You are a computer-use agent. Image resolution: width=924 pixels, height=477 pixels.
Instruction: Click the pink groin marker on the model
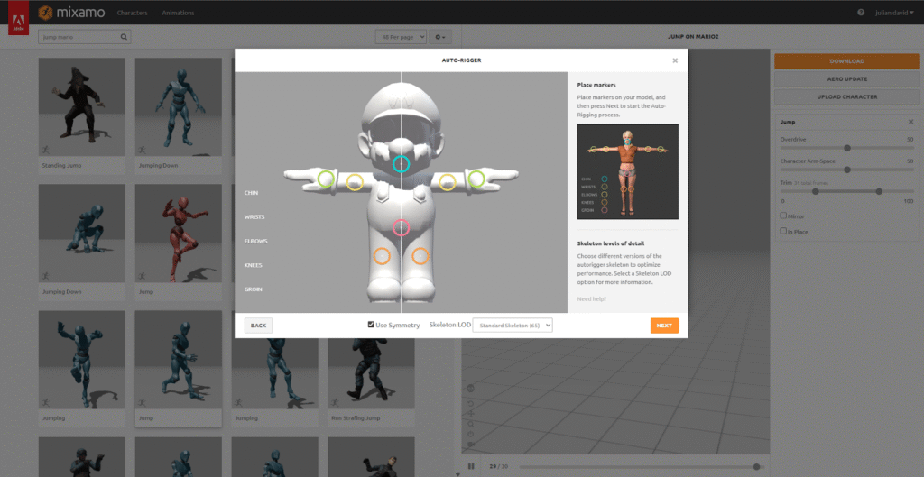click(x=402, y=227)
